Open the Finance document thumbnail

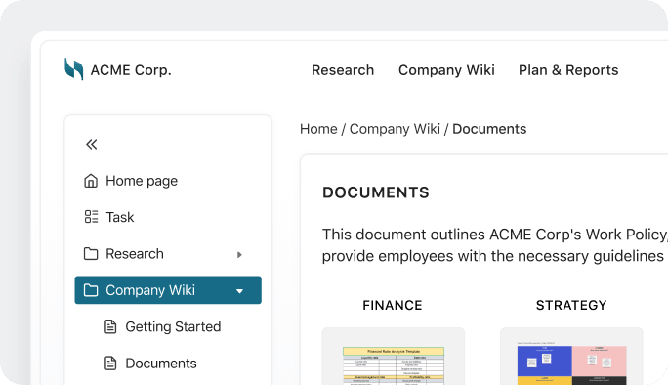tap(394, 357)
